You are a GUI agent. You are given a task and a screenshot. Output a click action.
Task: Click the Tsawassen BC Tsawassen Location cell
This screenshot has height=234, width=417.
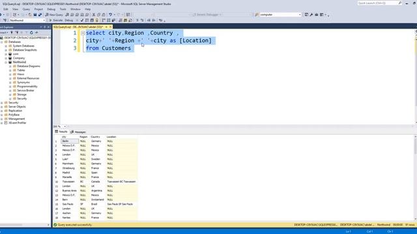(122, 182)
